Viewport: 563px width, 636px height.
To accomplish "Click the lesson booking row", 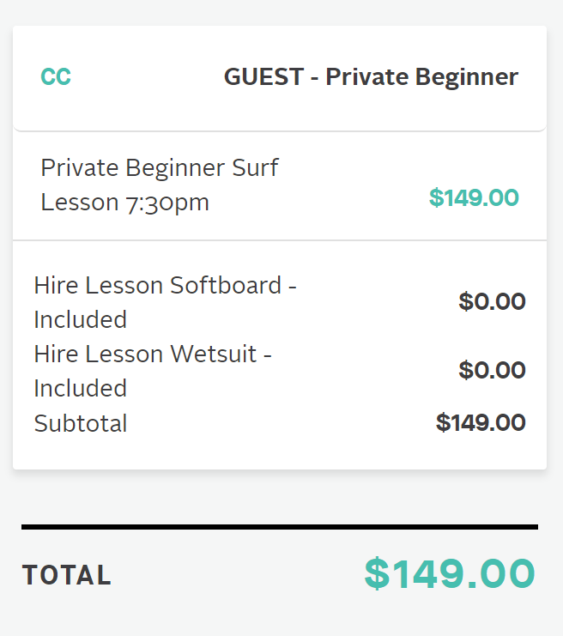I will (x=280, y=185).
